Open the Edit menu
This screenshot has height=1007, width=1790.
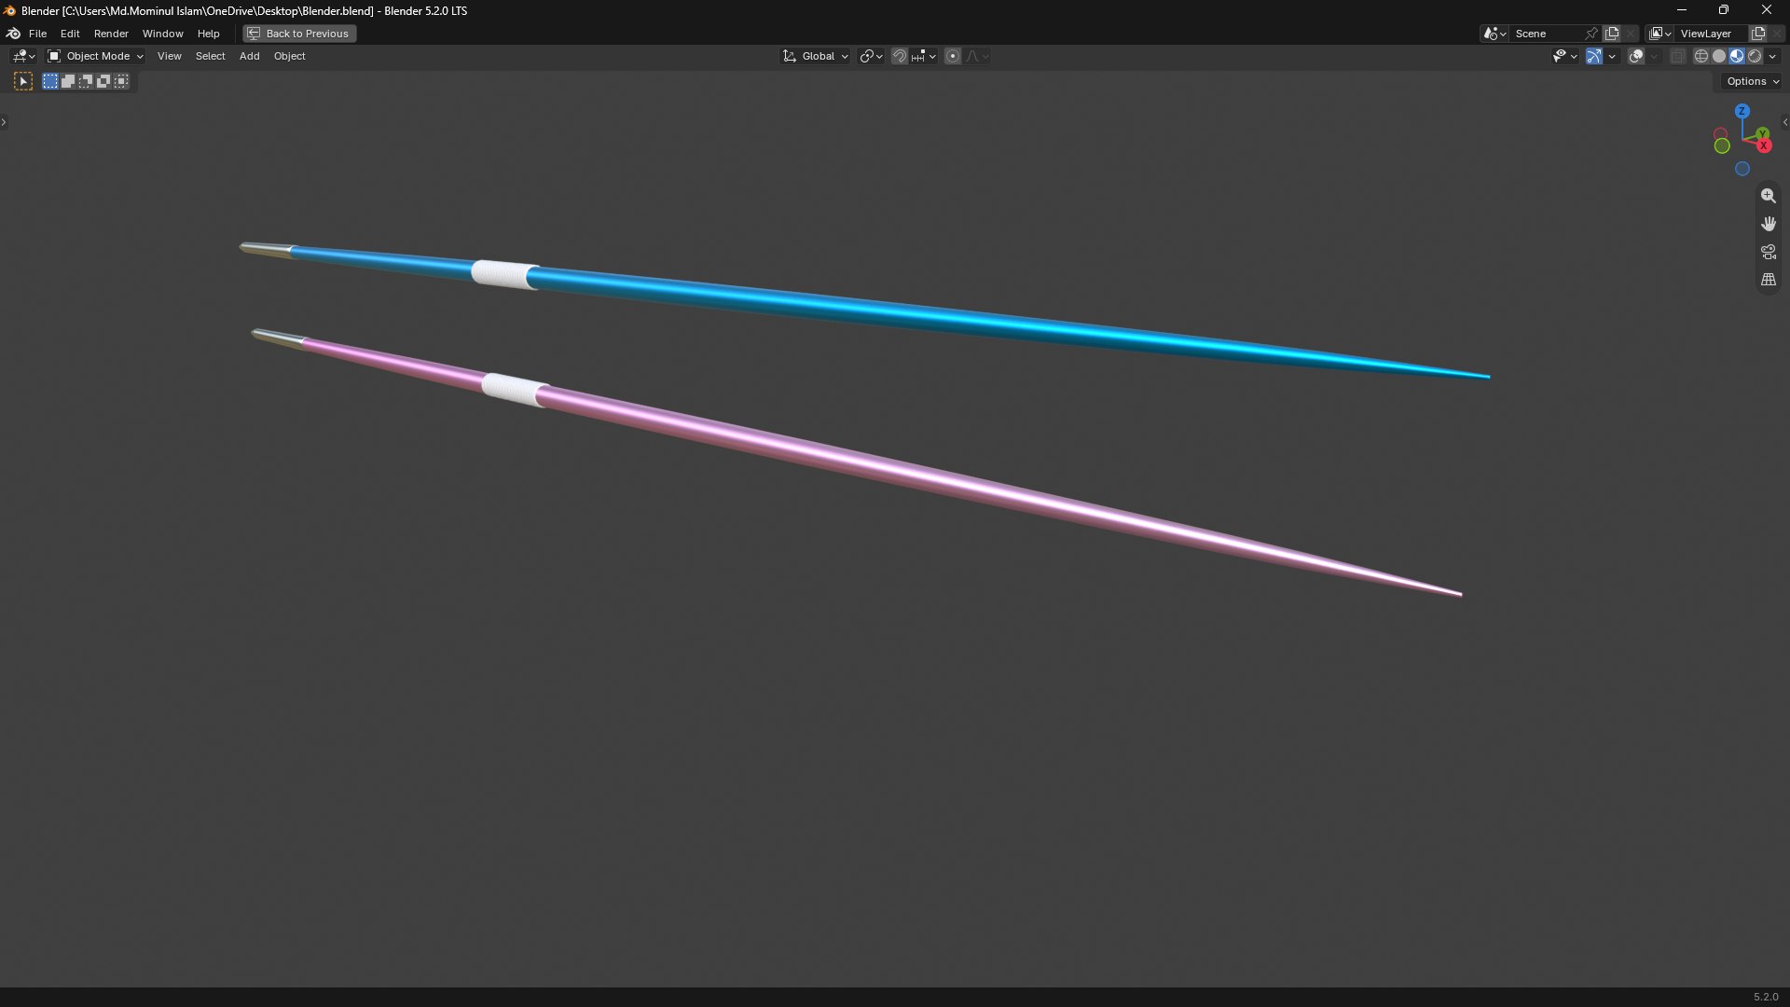click(x=70, y=34)
